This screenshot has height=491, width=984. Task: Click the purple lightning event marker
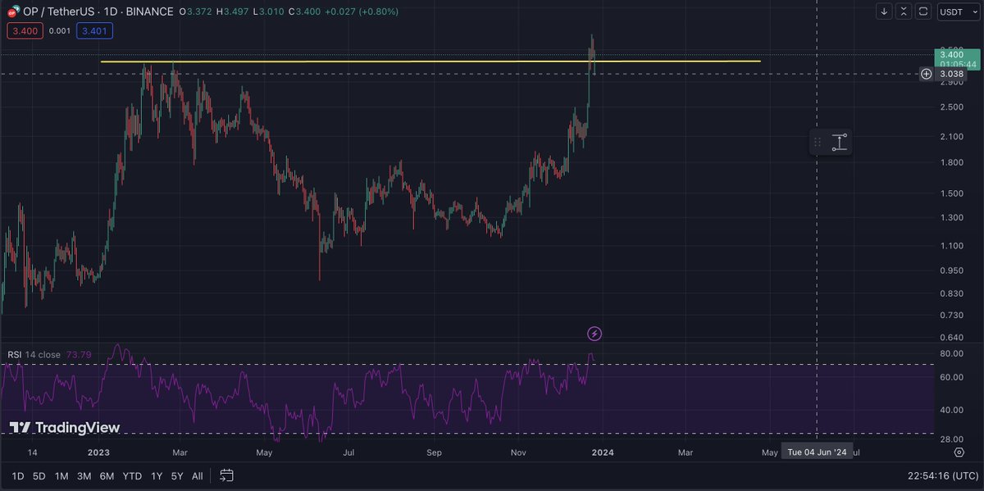click(x=595, y=334)
